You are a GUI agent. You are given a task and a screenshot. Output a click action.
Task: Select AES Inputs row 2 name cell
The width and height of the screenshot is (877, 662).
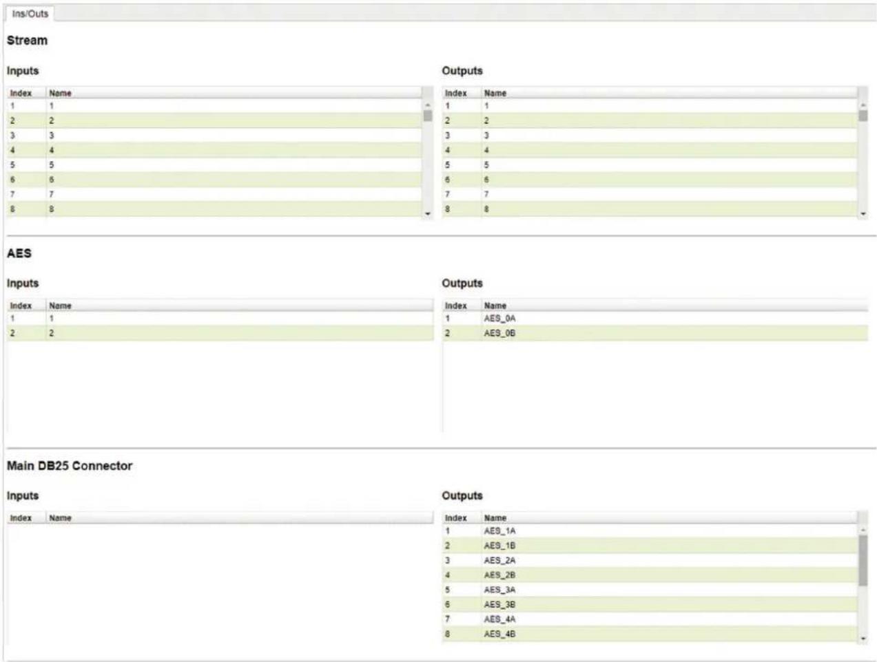[x=240, y=333]
